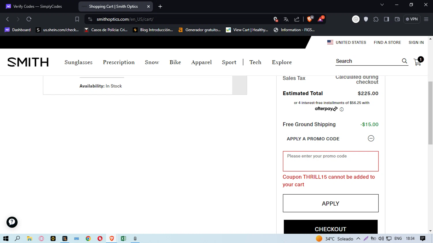Open the Afterpay info icon
The image size is (433, 243).
[x=341, y=109]
